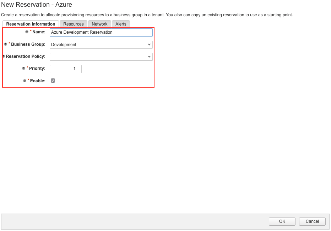Switch to the Network tab
Image resolution: width=331 pixels, height=231 pixels.
[x=99, y=24]
